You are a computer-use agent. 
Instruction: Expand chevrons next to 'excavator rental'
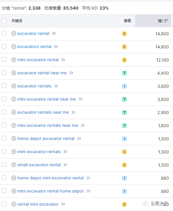pyautogui.click(x=54, y=33)
